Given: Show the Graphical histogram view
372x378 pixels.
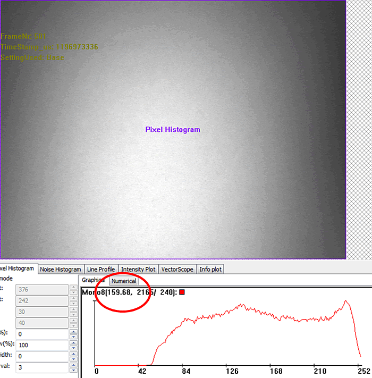Looking at the screenshot, I should (94, 280).
